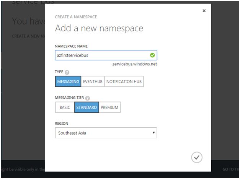Click the REGION field label
The height and width of the screenshot is (179, 240).
click(x=62, y=124)
